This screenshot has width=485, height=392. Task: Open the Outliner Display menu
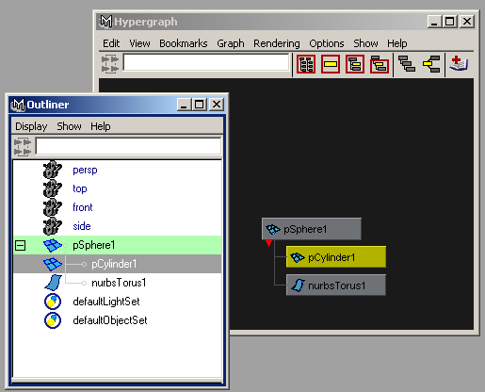click(31, 126)
